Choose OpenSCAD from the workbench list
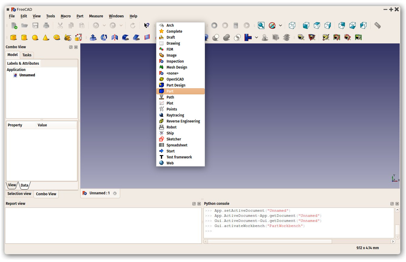406x262 pixels. (180, 79)
